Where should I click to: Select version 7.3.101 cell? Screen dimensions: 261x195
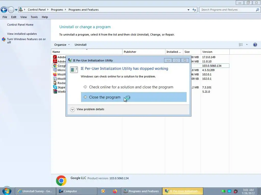206,87
